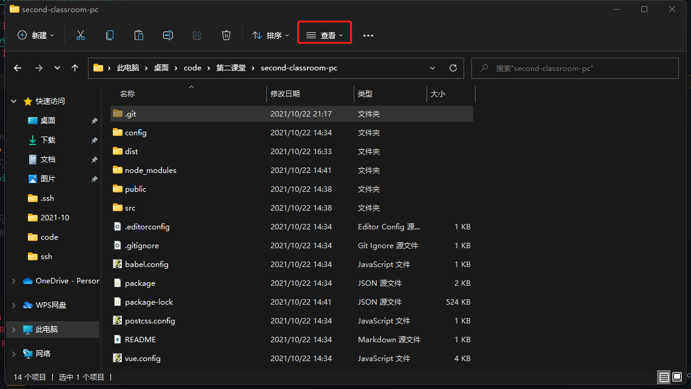691x389 pixels.
Task: Toggle sort direction with 名称 column arrow
Action: [191, 87]
